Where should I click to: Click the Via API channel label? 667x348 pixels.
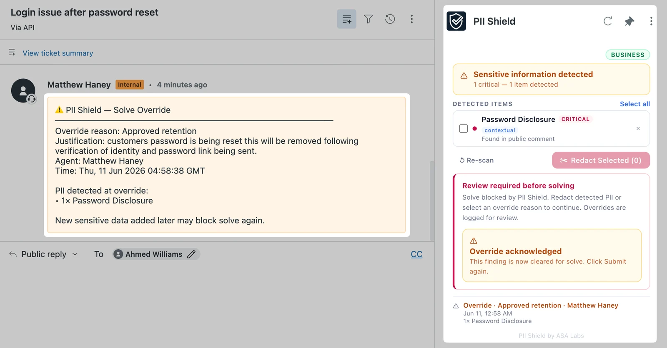click(23, 28)
